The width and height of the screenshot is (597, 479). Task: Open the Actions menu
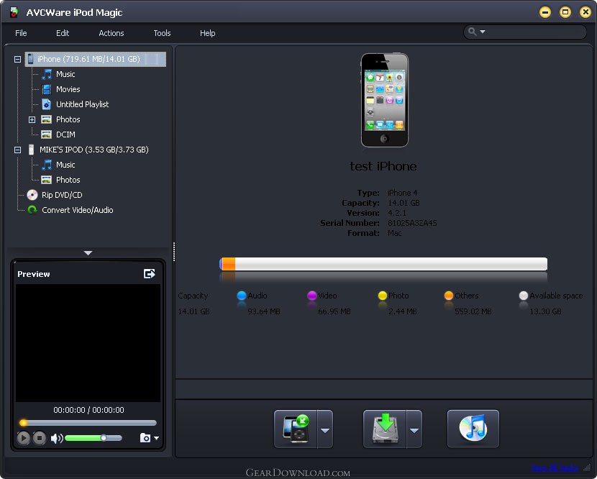pos(111,33)
